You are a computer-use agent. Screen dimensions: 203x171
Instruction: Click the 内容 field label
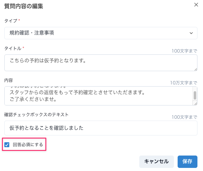coord(9,80)
